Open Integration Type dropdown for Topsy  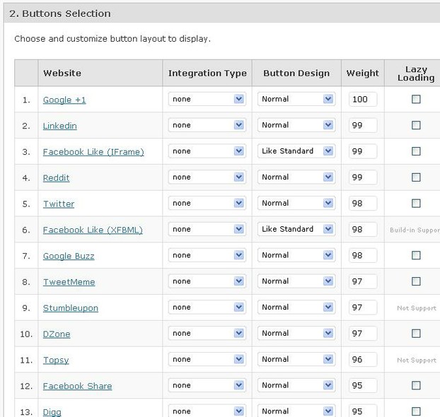[x=207, y=360]
